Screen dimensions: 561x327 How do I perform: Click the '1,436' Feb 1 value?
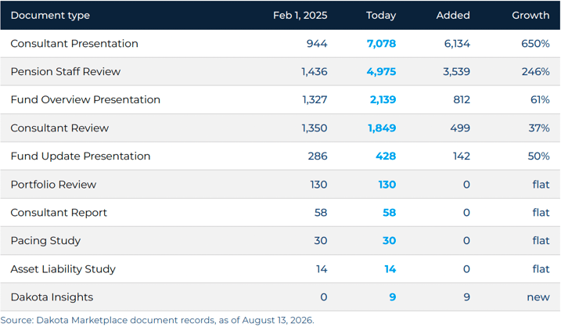(314, 71)
